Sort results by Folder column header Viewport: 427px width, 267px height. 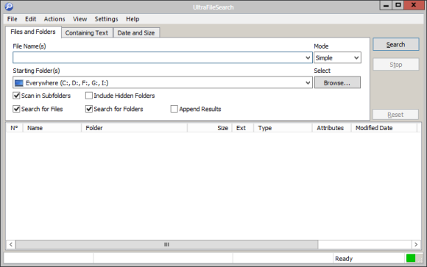(x=134, y=128)
